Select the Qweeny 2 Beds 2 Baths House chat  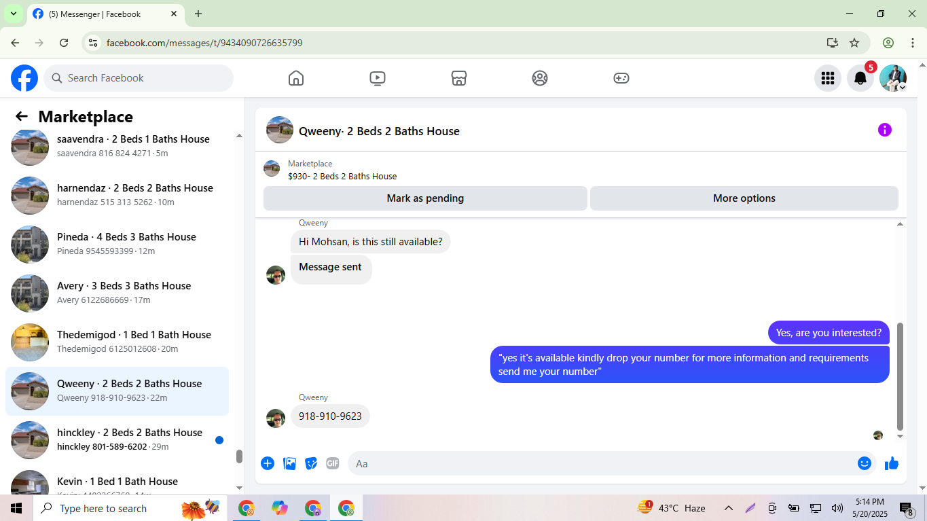click(117, 391)
